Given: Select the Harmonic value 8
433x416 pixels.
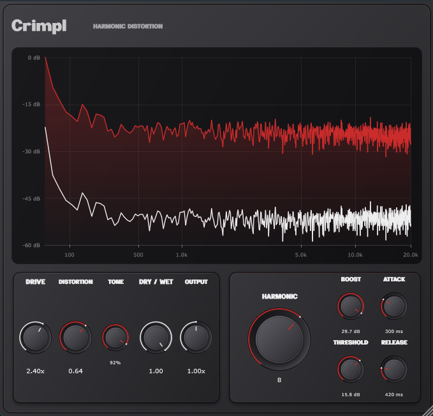Looking at the screenshot, I should tap(279, 380).
